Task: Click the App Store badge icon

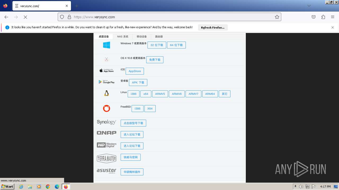Action: click(x=106, y=70)
